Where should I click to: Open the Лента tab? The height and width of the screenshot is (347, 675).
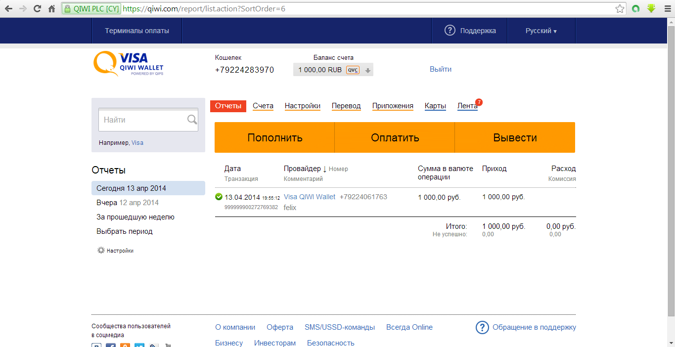467,106
